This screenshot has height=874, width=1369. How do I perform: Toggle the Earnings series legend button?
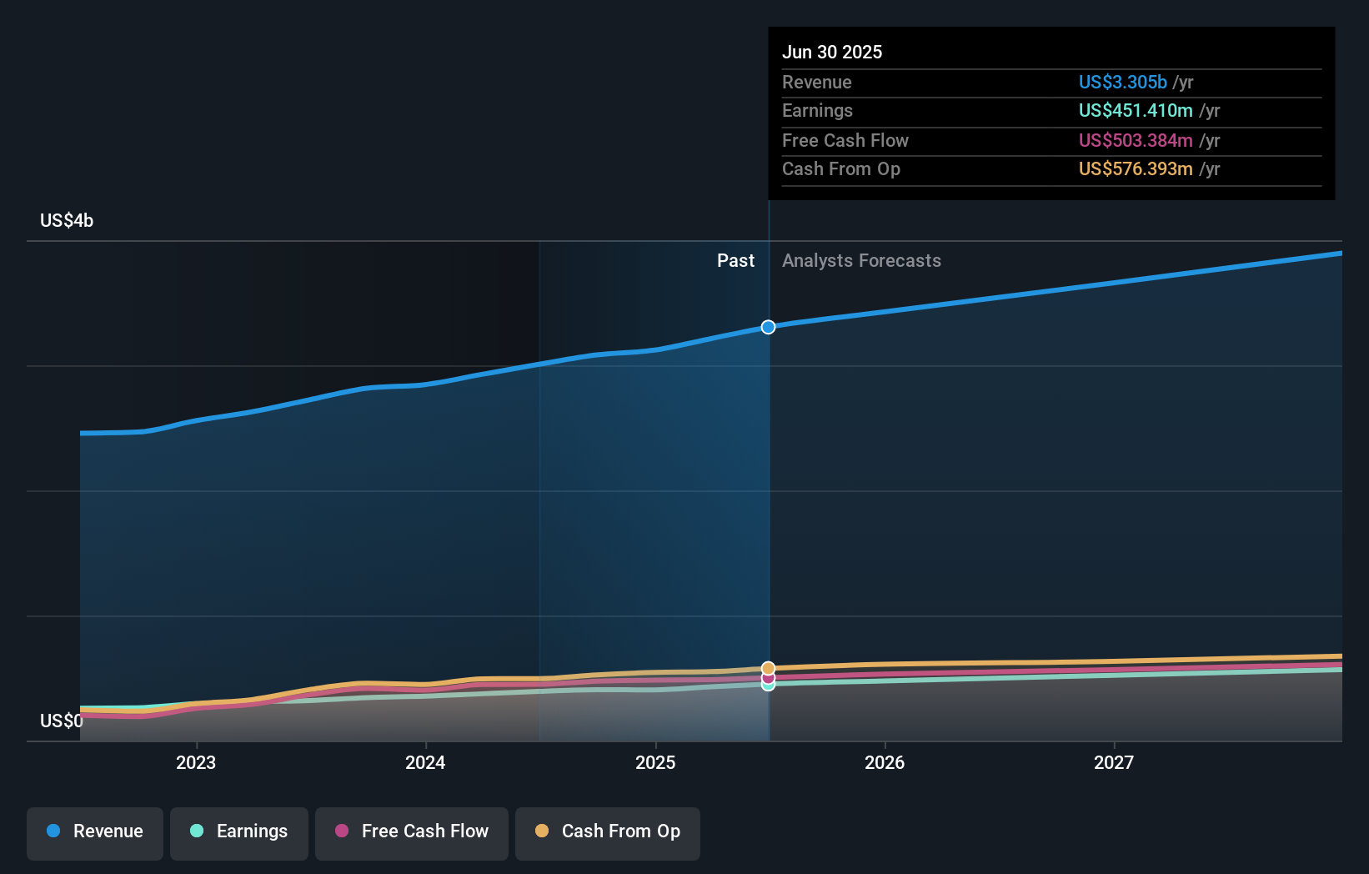239,833
